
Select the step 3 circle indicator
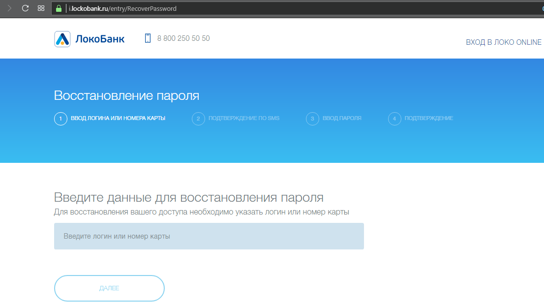pyautogui.click(x=312, y=119)
